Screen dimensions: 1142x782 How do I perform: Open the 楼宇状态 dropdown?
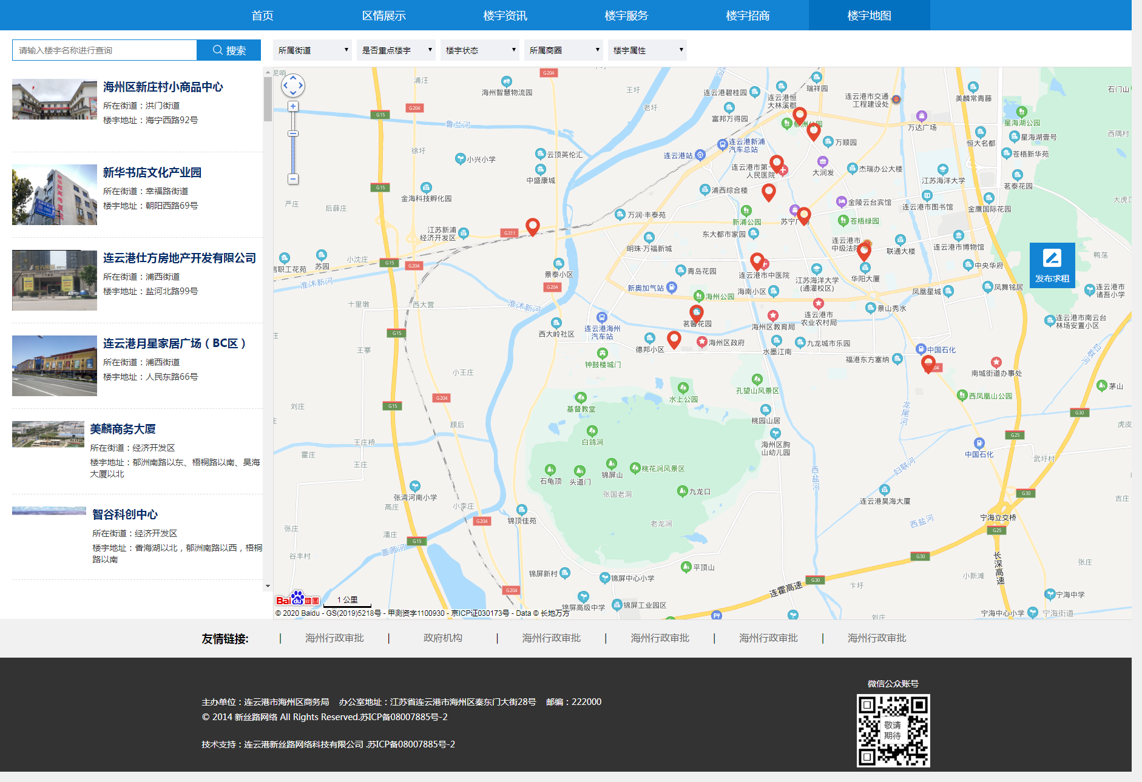[480, 50]
